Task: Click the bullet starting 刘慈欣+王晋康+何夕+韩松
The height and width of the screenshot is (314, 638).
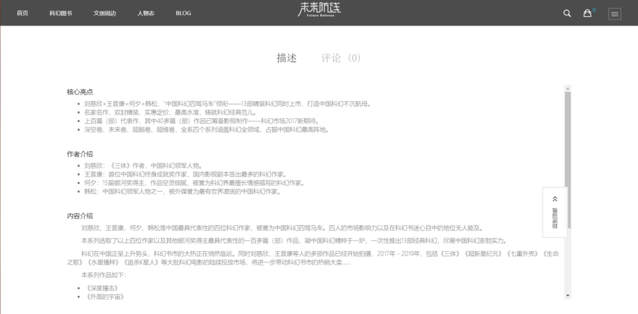Action: click(x=227, y=104)
